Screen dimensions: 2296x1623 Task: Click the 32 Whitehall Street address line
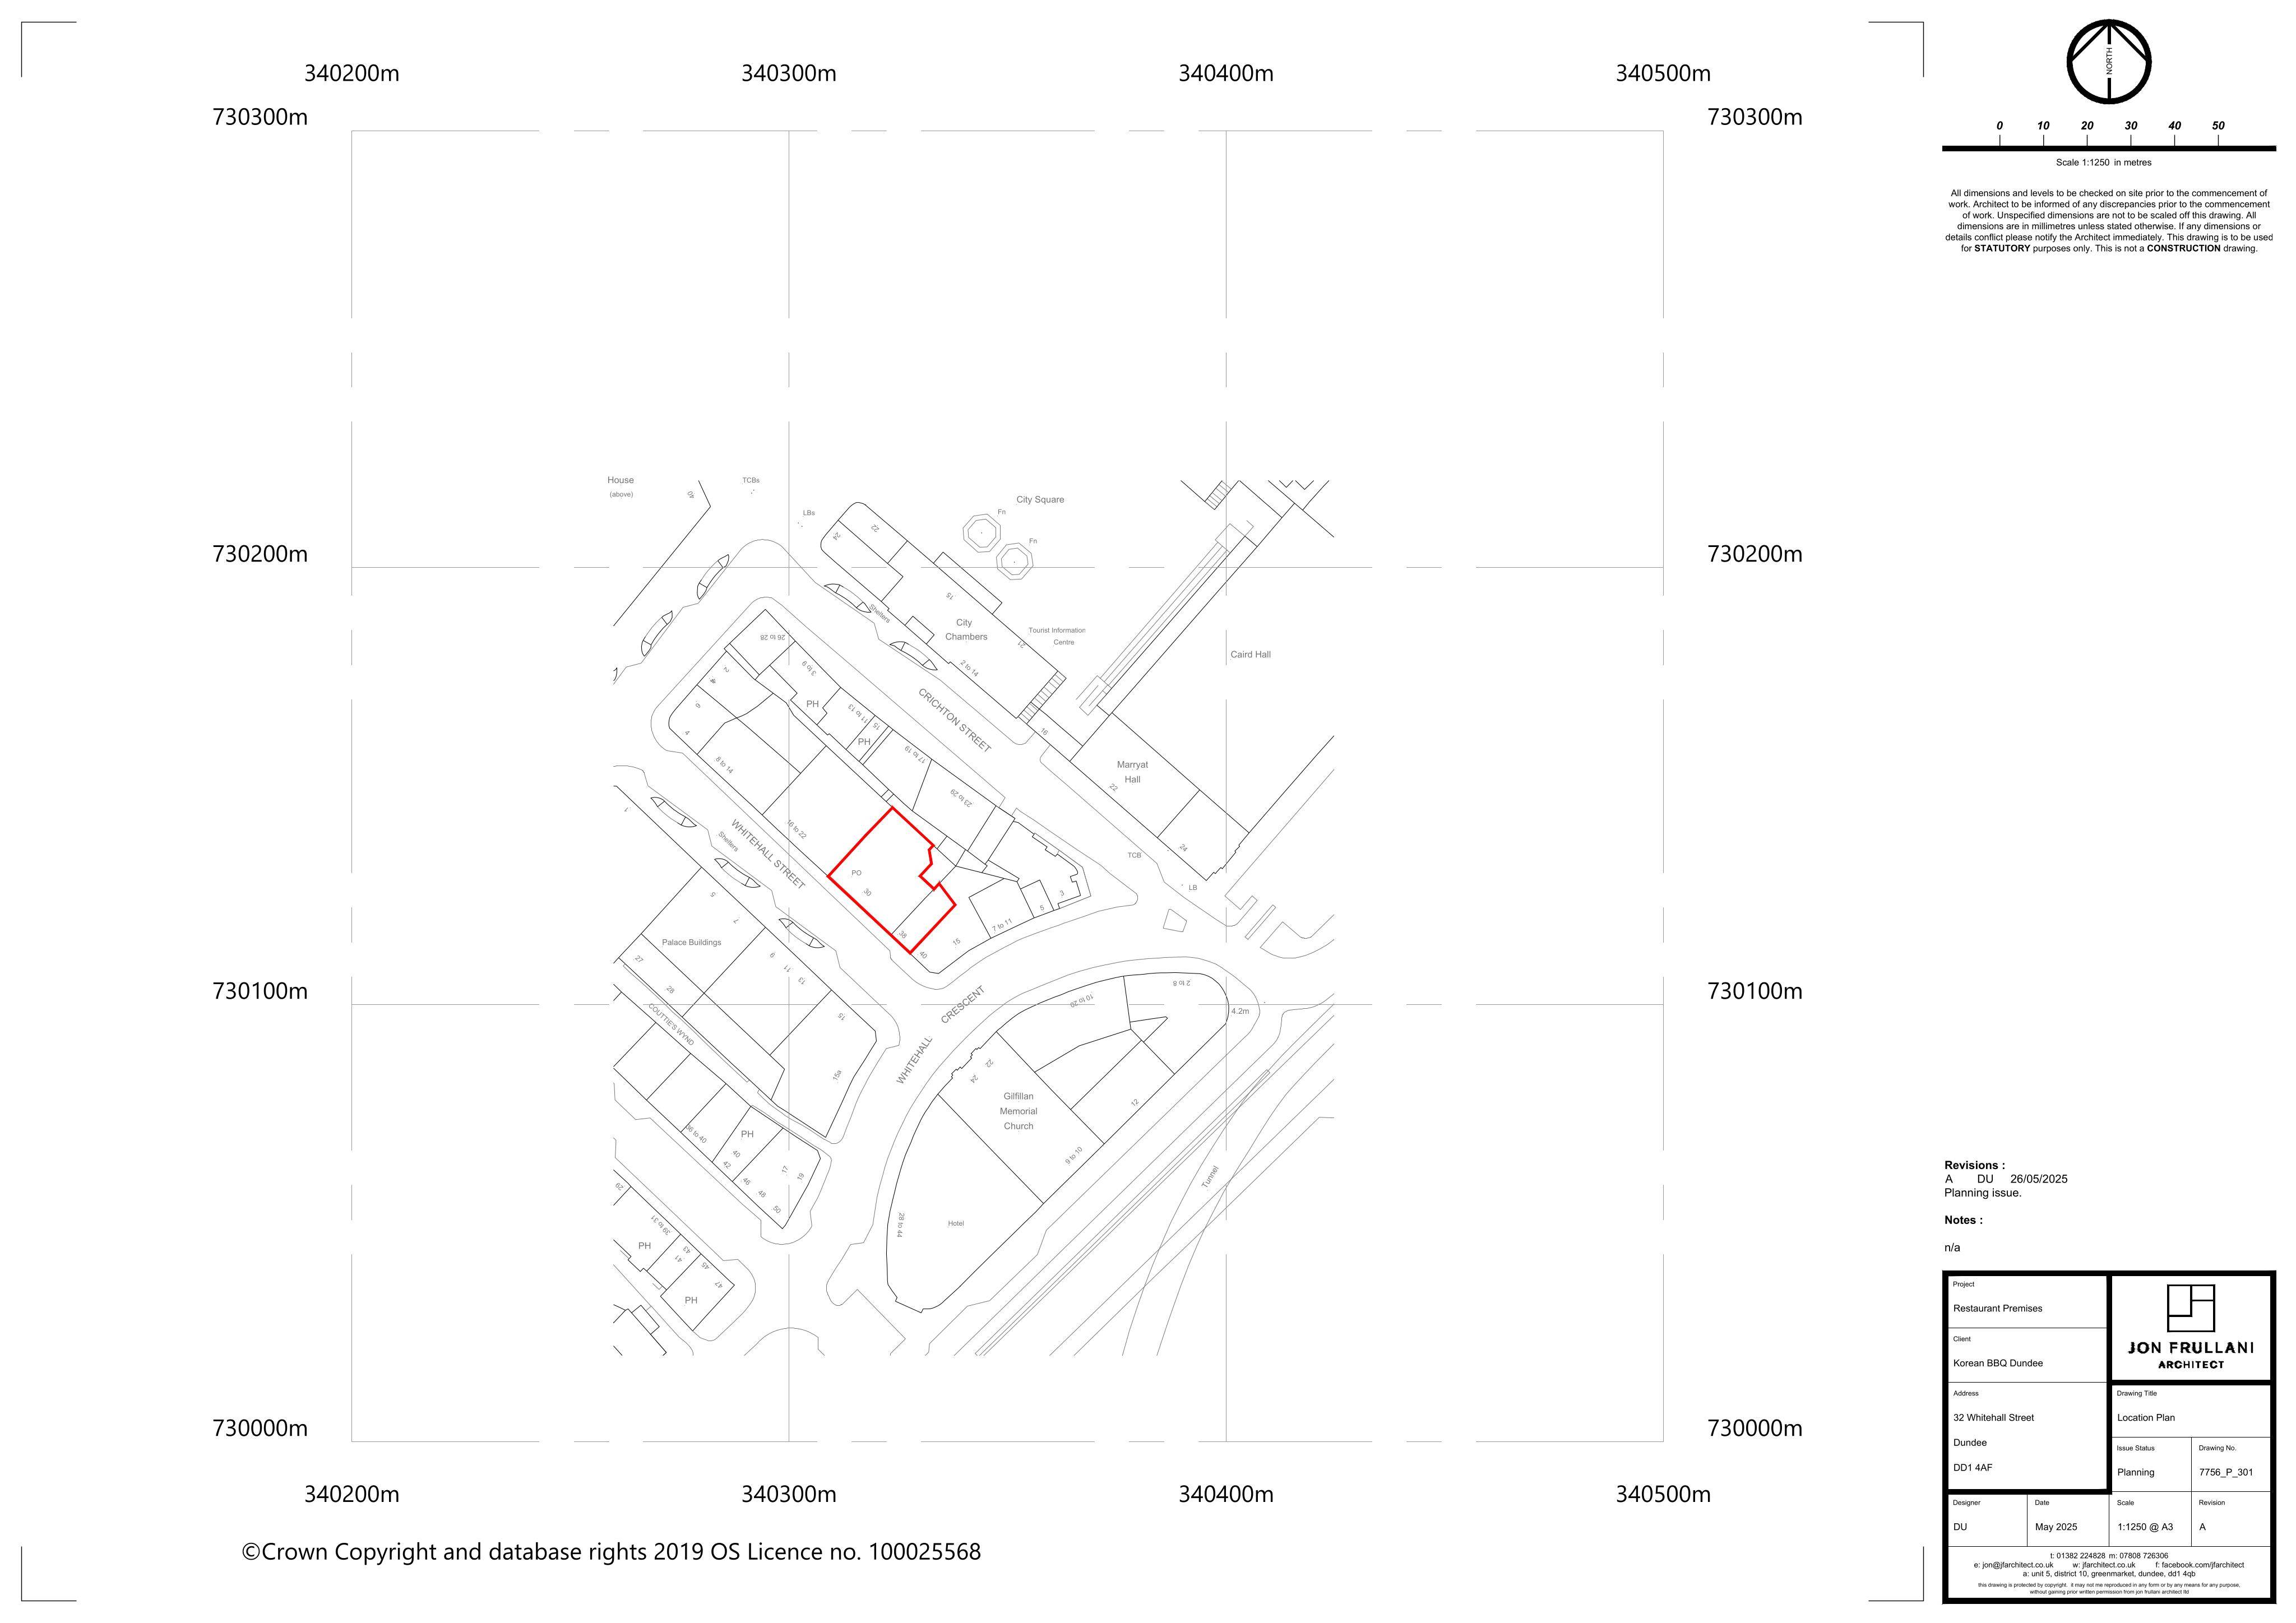click(x=1993, y=1418)
